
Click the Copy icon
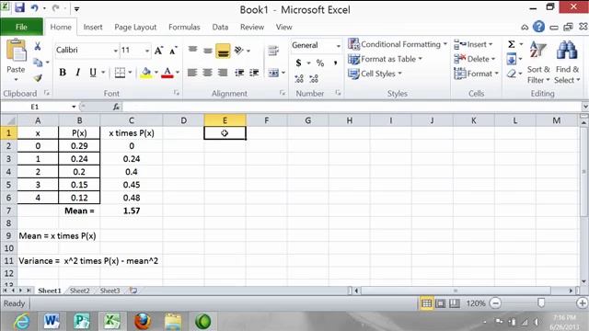pyautogui.click(x=38, y=63)
